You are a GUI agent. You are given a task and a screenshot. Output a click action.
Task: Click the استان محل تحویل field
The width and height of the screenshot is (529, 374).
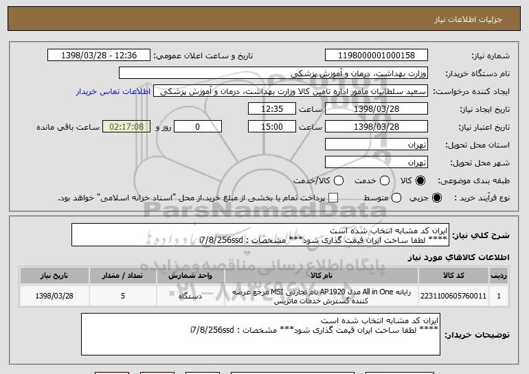pyautogui.click(x=376, y=145)
